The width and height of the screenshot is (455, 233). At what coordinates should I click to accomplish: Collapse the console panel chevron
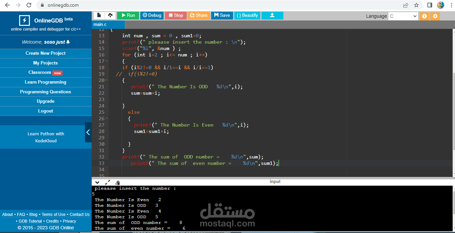click(x=97, y=182)
